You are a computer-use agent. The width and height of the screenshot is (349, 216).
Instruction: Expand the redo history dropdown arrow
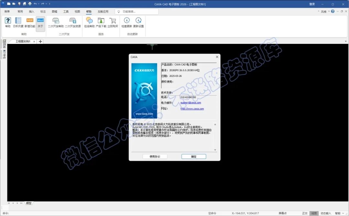point(46,4)
